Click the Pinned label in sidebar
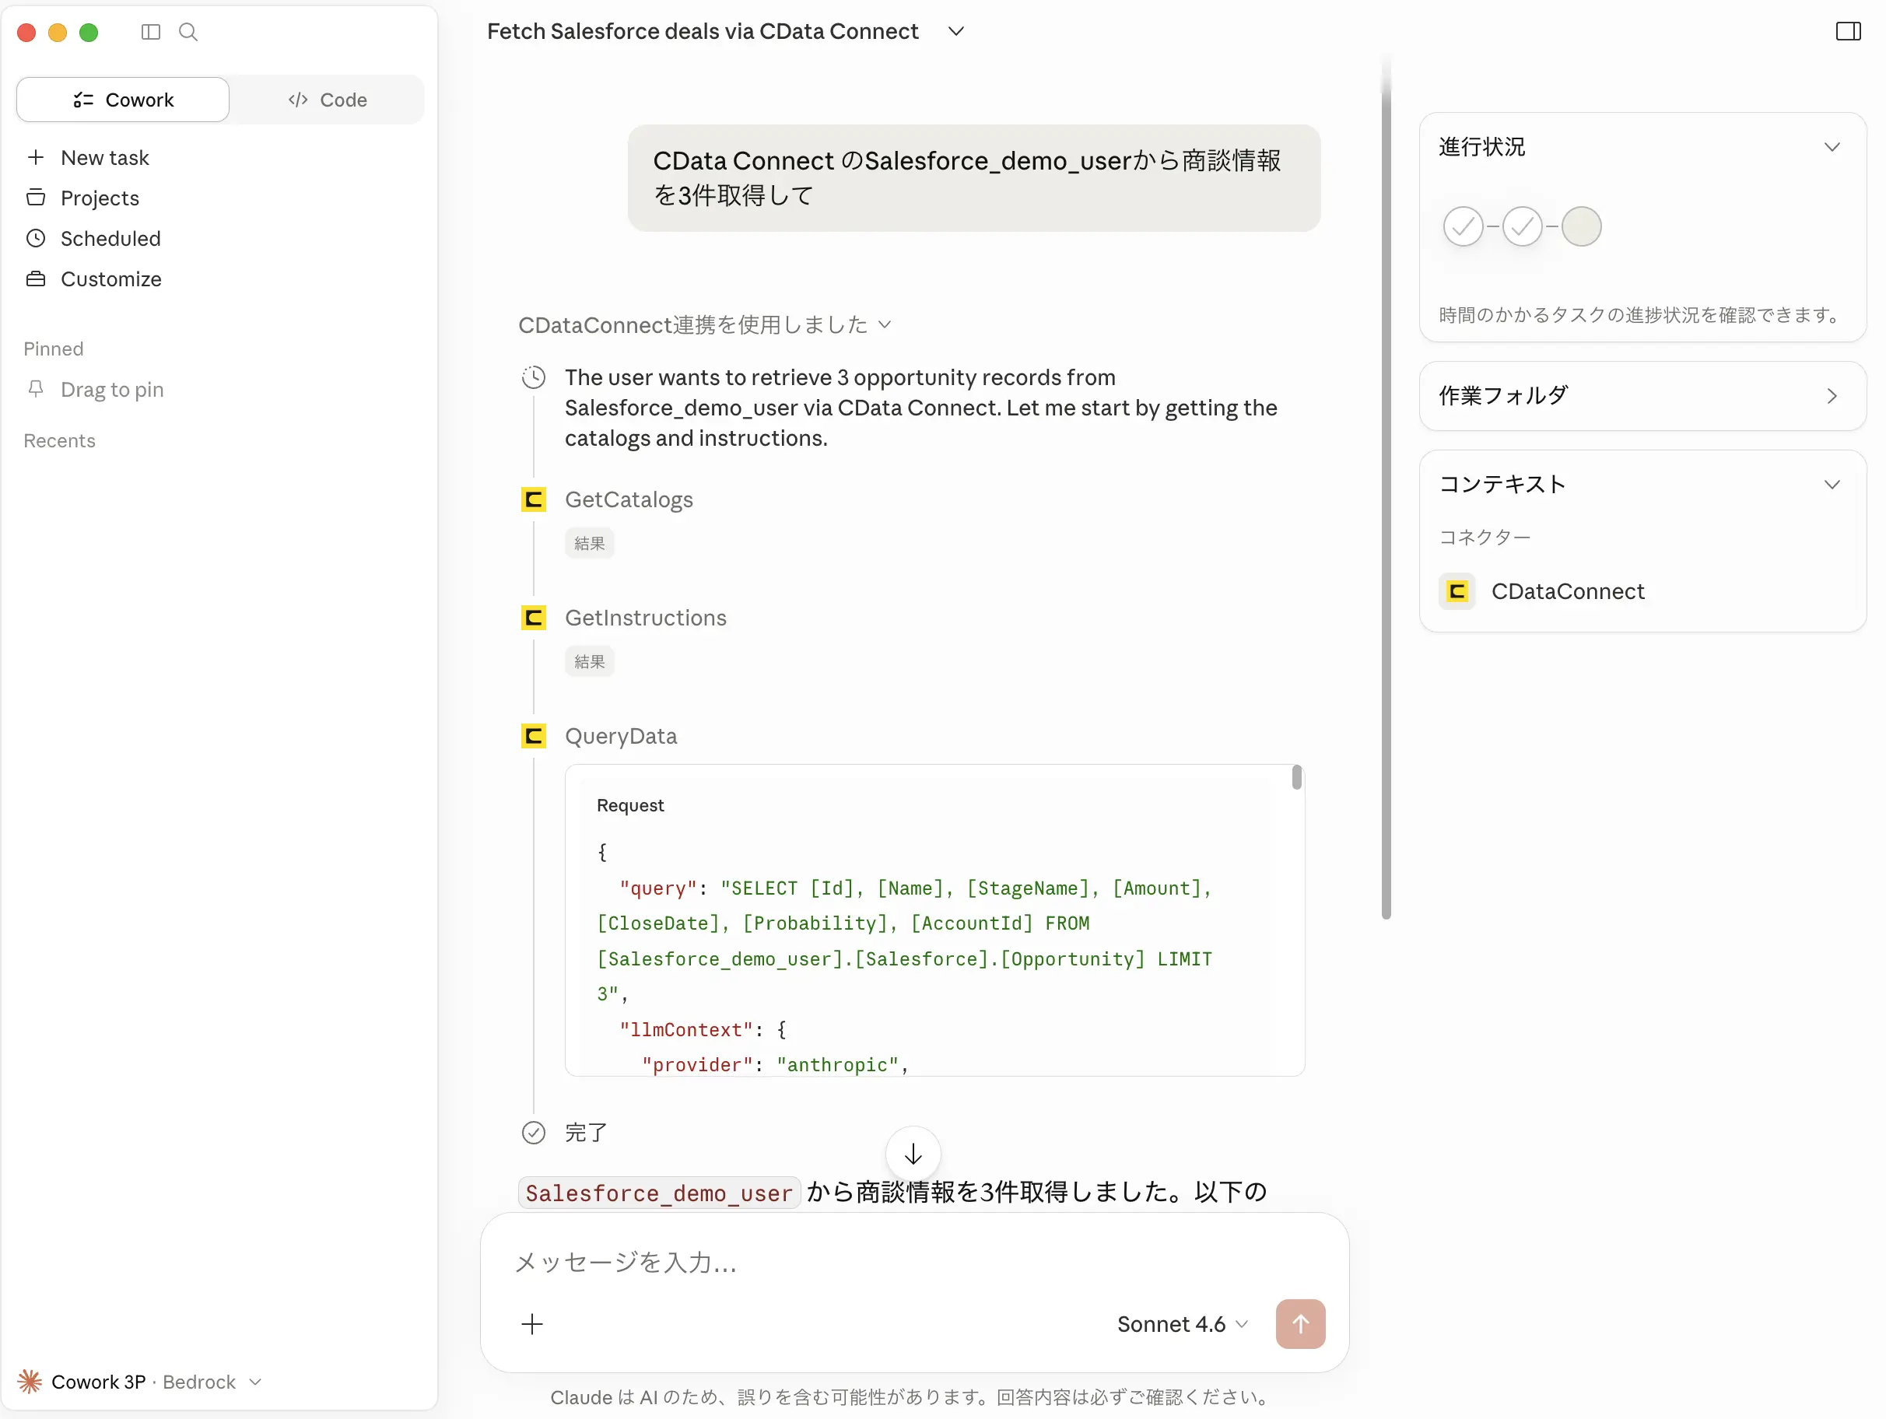 coord(53,349)
